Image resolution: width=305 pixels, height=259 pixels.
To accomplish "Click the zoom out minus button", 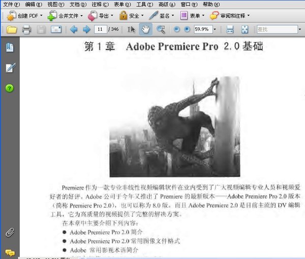I will 176,29.
